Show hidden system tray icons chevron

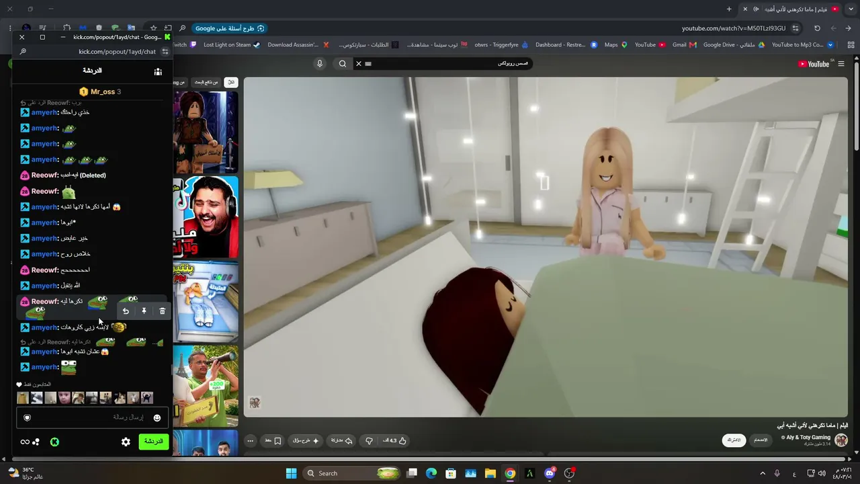tap(762, 473)
